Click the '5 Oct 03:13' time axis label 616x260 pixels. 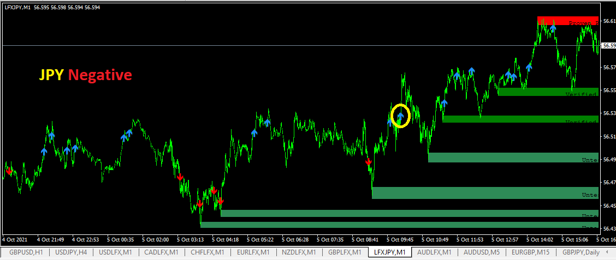click(190, 239)
